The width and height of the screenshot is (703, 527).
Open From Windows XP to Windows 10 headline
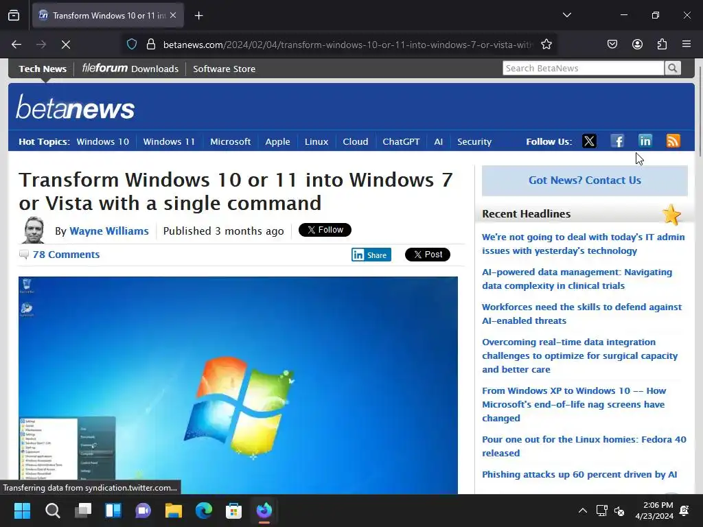[574, 404]
